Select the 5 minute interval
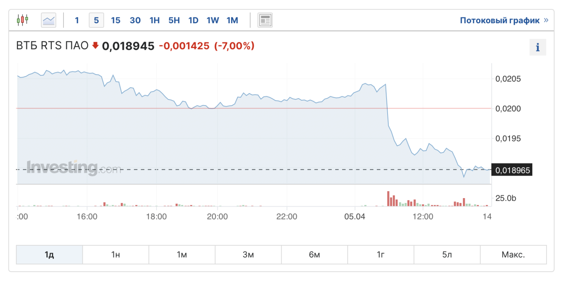Viewport: 567px width, 297px height. pyautogui.click(x=96, y=20)
